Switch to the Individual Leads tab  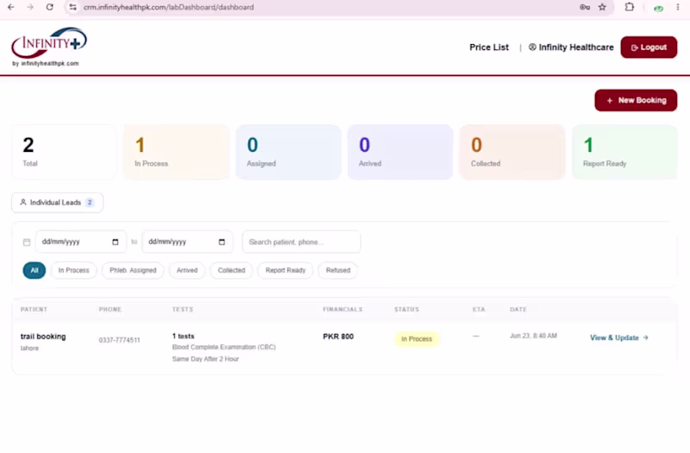point(57,203)
